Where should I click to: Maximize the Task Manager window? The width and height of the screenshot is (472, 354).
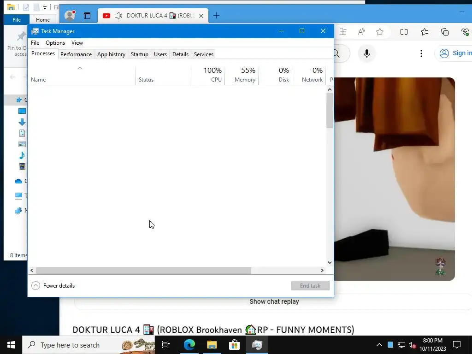(x=302, y=31)
